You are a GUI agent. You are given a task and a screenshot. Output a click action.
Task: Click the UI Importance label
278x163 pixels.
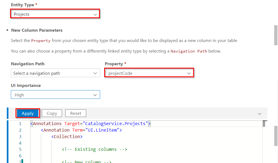(x=26, y=86)
